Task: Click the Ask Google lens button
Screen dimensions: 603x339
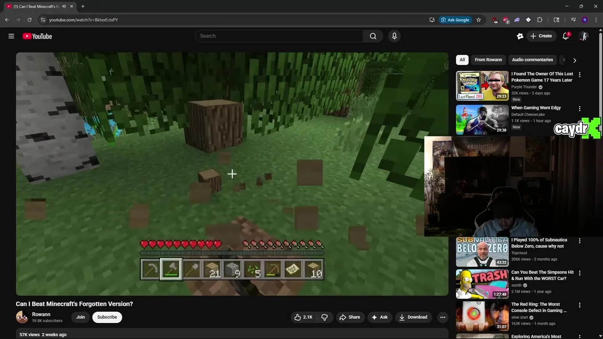Action: (x=455, y=20)
